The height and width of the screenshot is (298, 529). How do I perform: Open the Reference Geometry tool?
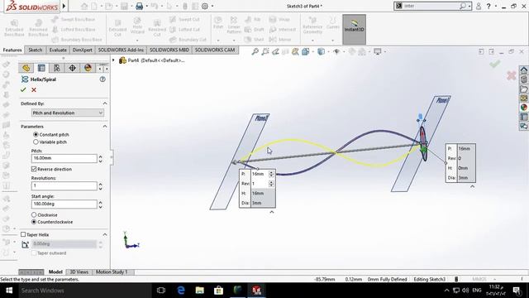pyautogui.click(x=312, y=26)
